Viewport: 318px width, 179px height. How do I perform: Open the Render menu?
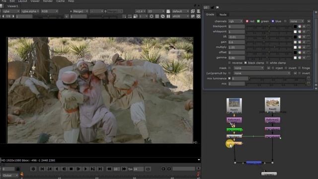pyautogui.click(x=48, y=1)
